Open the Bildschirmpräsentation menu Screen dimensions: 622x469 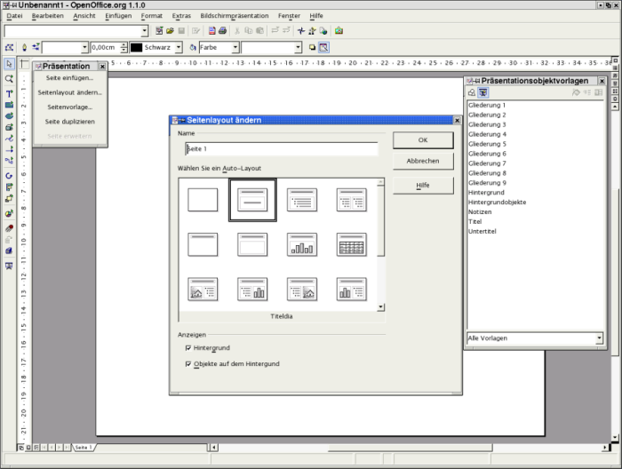[235, 16]
